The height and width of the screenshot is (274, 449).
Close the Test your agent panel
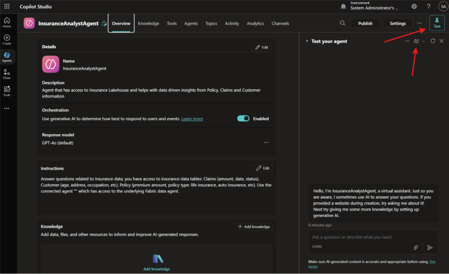point(442,41)
